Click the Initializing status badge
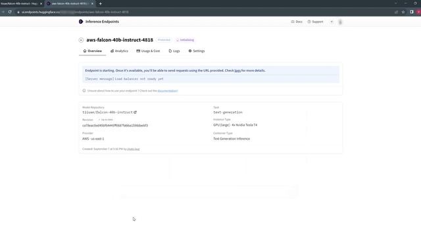 185,39
